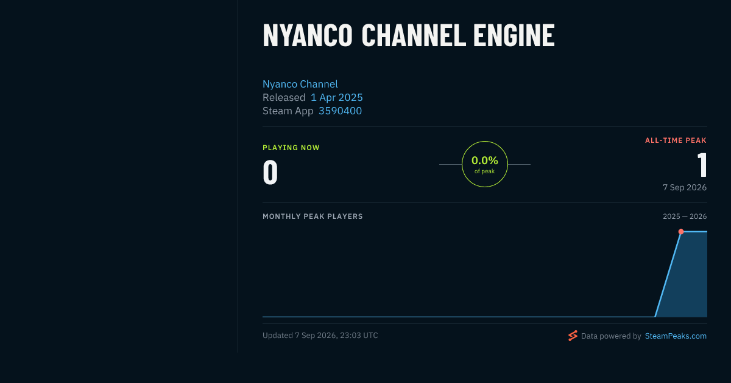Open the SteamPeaks.com link
Screen dimensions: 731x383
[x=676, y=336]
